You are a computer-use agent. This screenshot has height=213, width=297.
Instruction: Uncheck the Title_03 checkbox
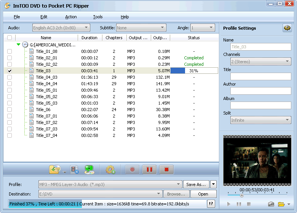click(x=10, y=71)
